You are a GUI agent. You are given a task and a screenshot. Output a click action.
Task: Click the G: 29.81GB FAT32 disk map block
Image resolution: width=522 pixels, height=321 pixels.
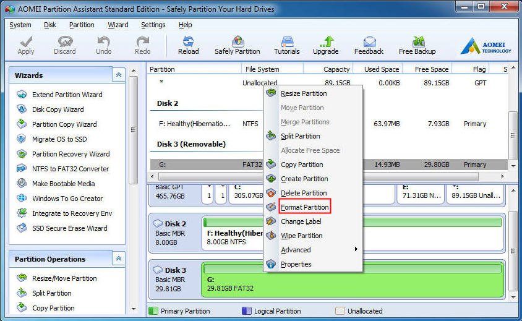click(353, 280)
